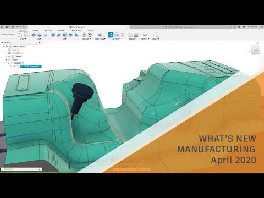This screenshot has width=264, height=198.
Task: Open the ACTIONS group dropdown
Action: click(x=117, y=39)
